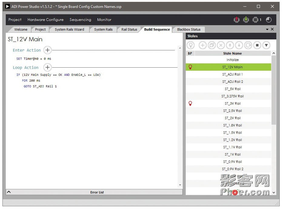283x209 pixels.
Task: Open the States toolbar down-triangle menu
Action: click(266, 45)
